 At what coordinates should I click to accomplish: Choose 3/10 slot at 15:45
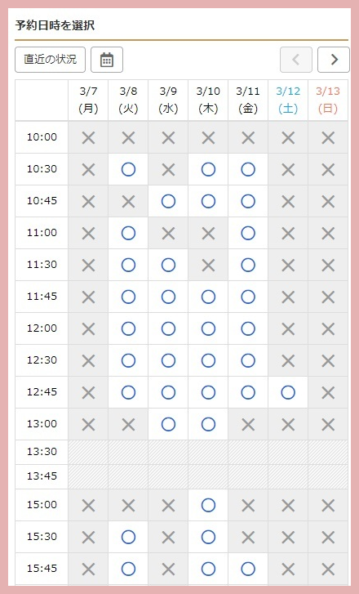[208, 569]
